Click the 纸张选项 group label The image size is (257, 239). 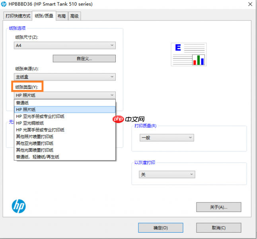[17, 28]
